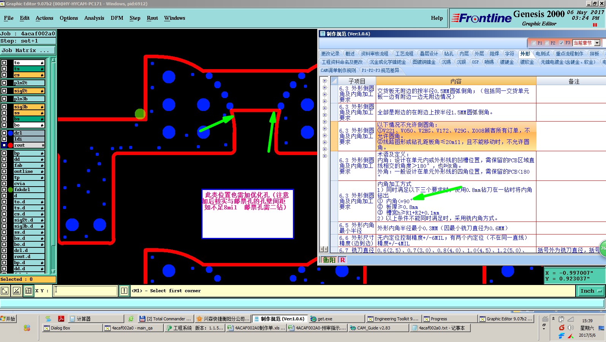The height and width of the screenshot is (342, 606).
Task: Open the 当前章节 dropdown
Action: coord(597,43)
